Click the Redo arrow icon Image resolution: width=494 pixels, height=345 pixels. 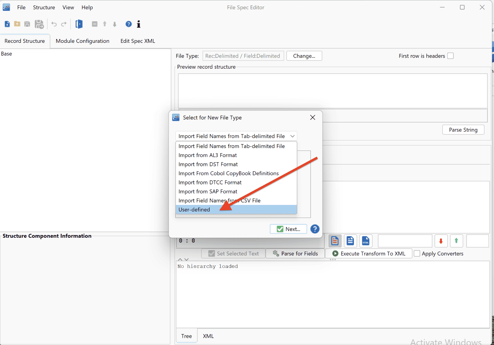(x=64, y=24)
